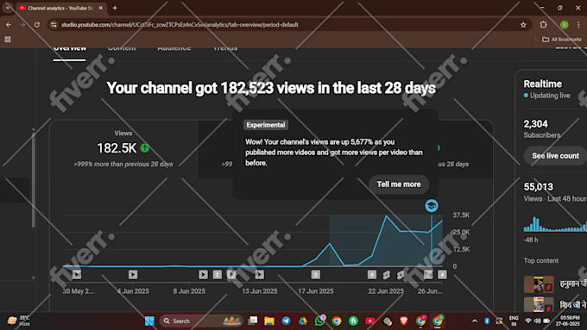Click the left sidebar vertical scrollbar
587x330 pixels.
click(34, 179)
